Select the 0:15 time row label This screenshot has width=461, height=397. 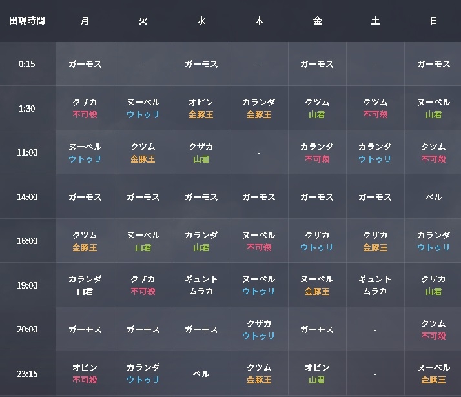[27, 64]
